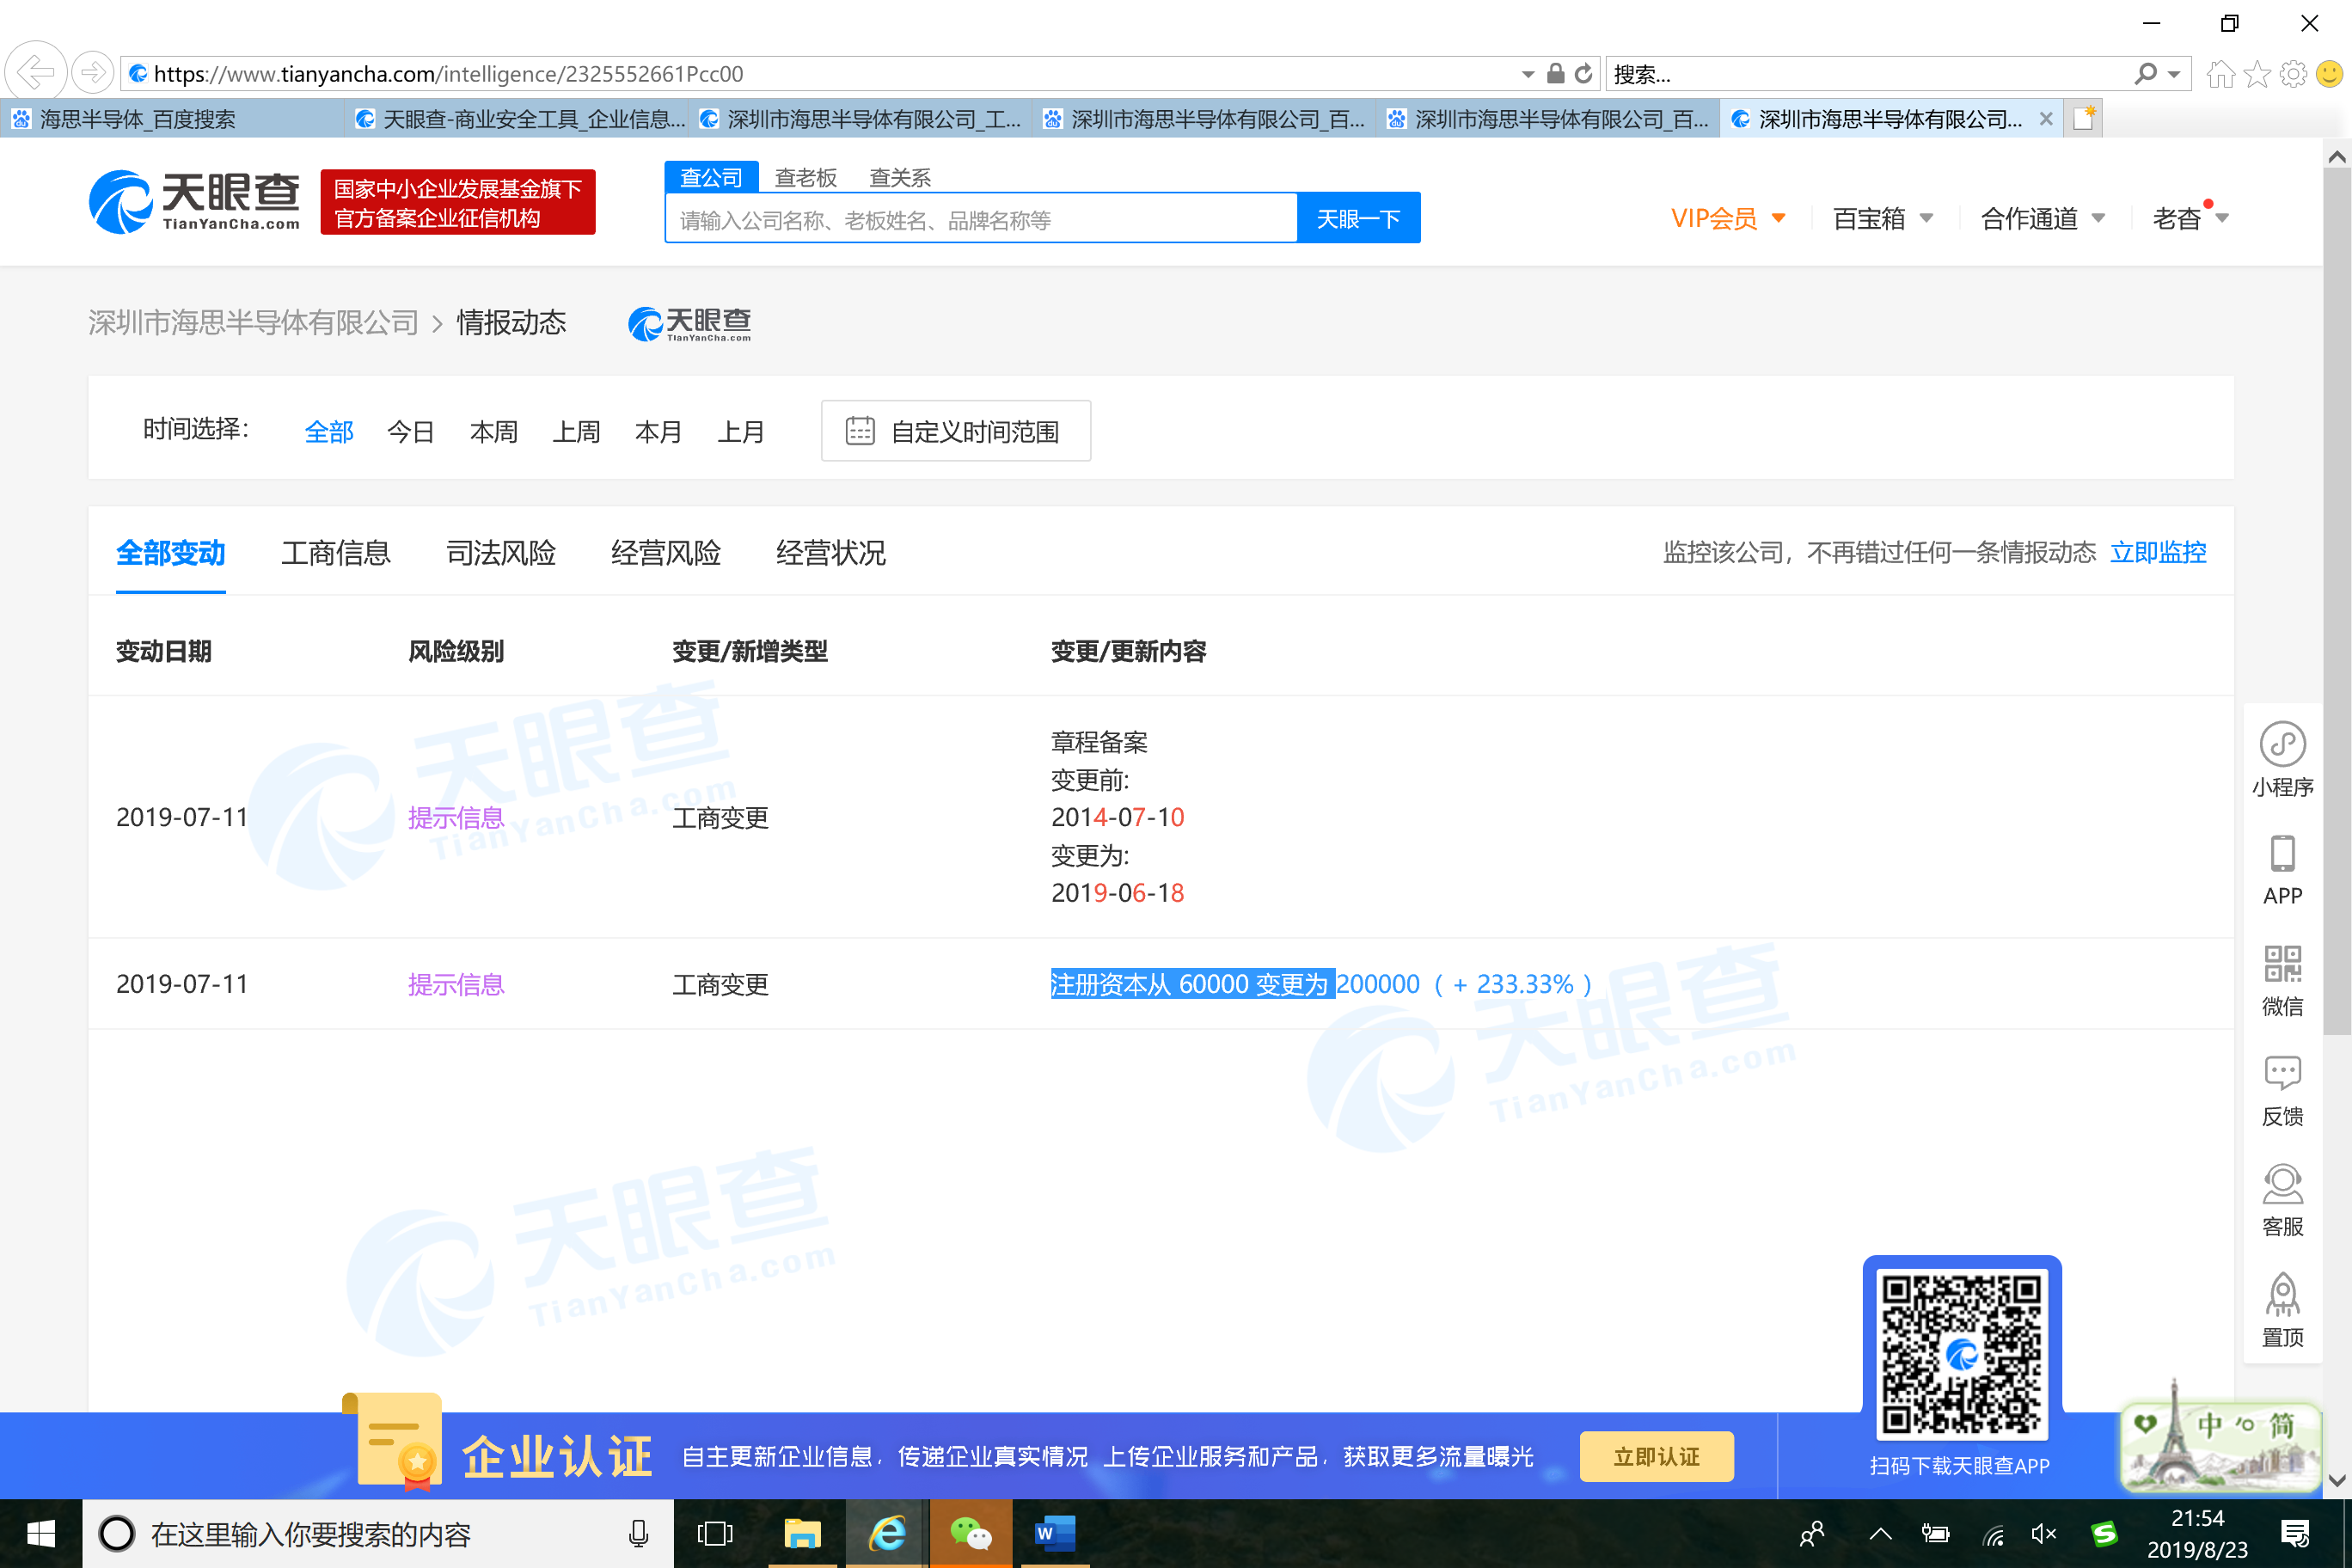
Task: Select the 查关系 search tab
Action: tap(900, 177)
